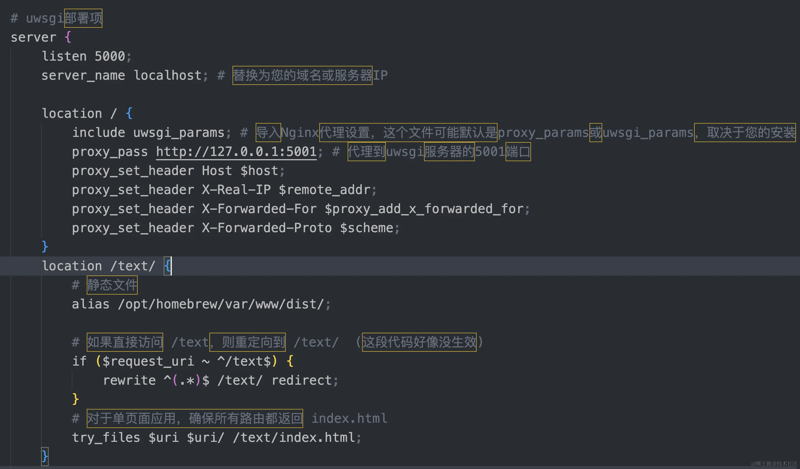Click the yellow closing brace of if block
800x469 pixels.
[75, 399]
